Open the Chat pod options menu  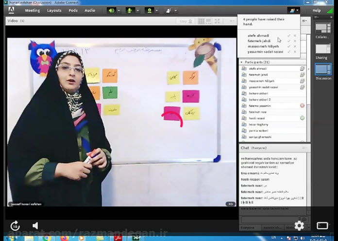tap(304, 148)
